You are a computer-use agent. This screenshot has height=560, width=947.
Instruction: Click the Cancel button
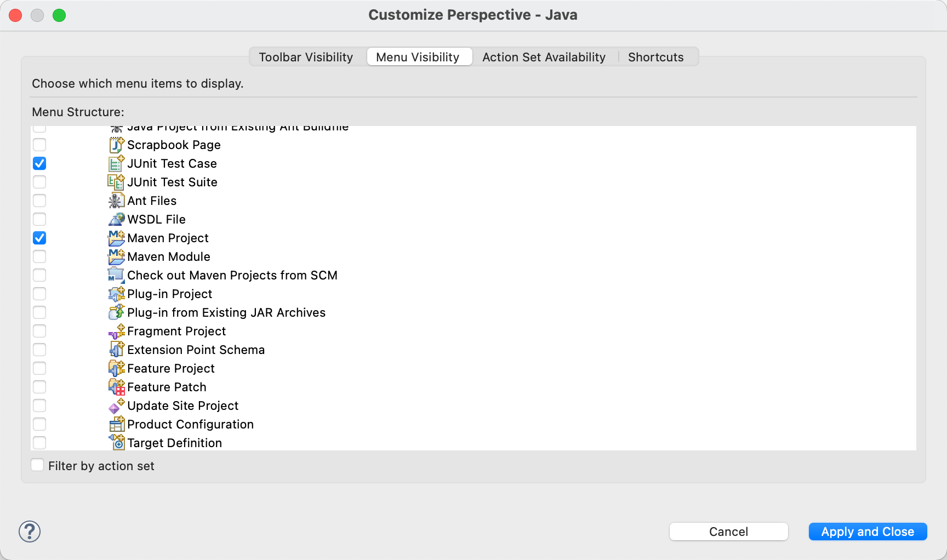[729, 532]
